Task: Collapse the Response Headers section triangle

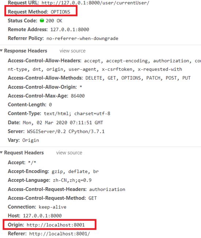Action: click(x=1, y=50)
